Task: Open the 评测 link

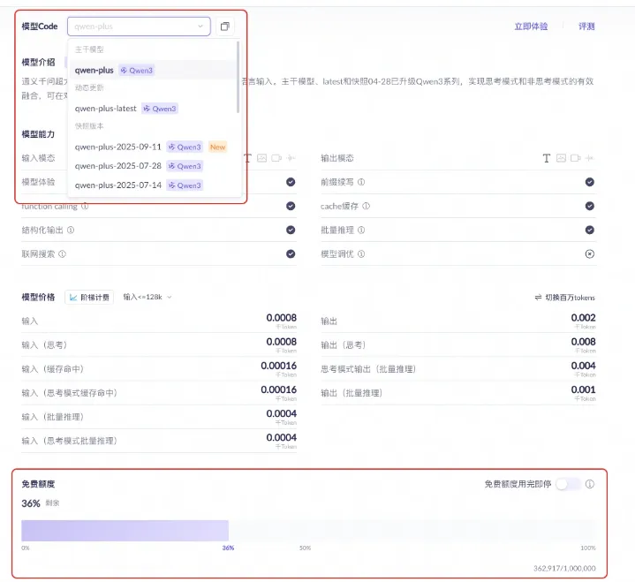Action: pyautogui.click(x=586, y=26)
